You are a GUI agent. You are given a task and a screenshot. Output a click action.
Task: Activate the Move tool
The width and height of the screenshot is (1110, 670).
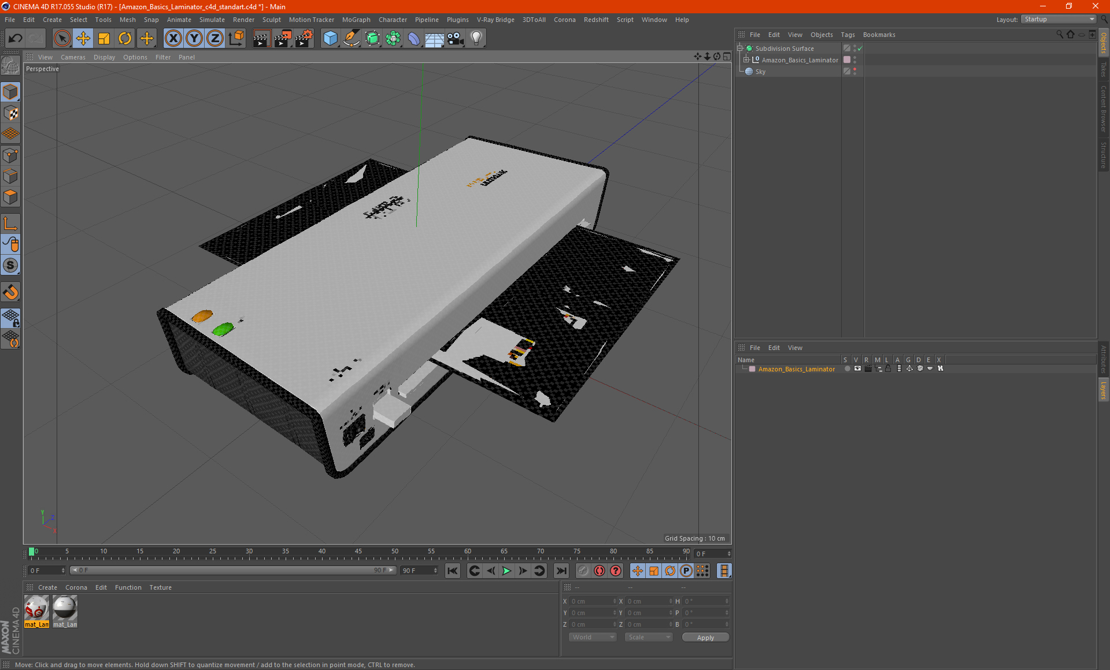pos(83,39)
